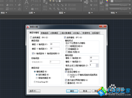Switch to 极轴追踪 tab
The height and width of the screenshot is (98, 132).
(45, 33)
